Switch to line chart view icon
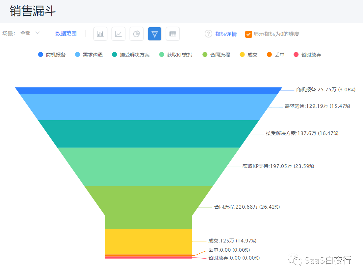The width and height of the screenshot is (363, 276). click(118, 34)
